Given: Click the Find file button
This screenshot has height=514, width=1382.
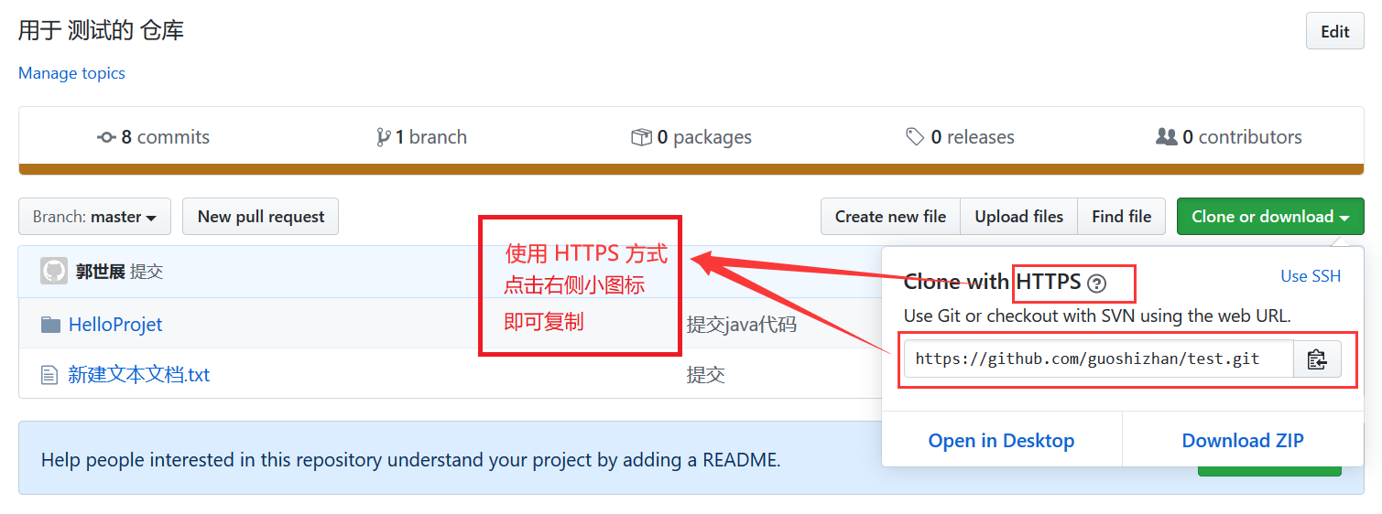Looking at the screenshot, I should coord(1121,217).
